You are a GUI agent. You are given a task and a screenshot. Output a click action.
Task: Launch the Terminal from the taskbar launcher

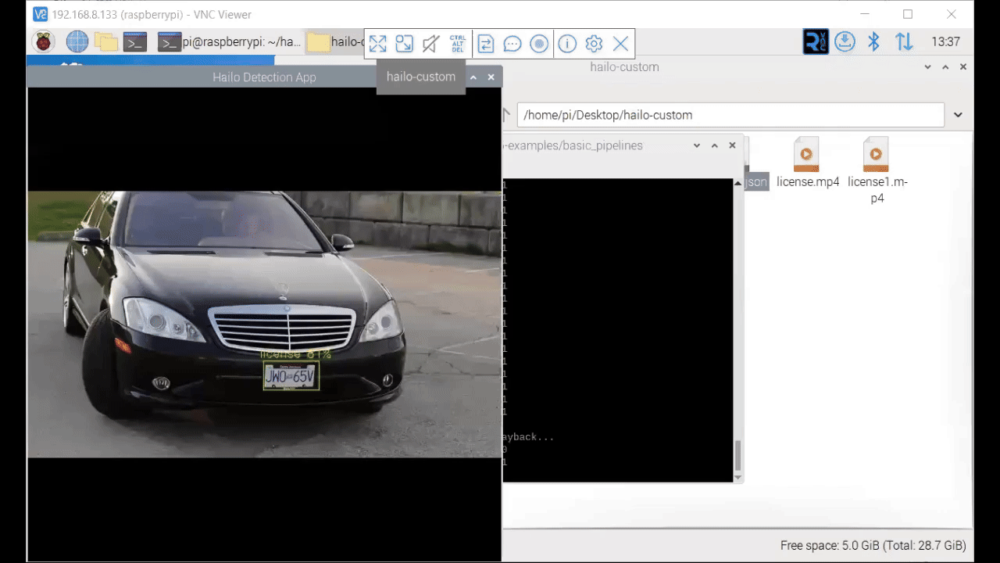click(x=135, y=42)
